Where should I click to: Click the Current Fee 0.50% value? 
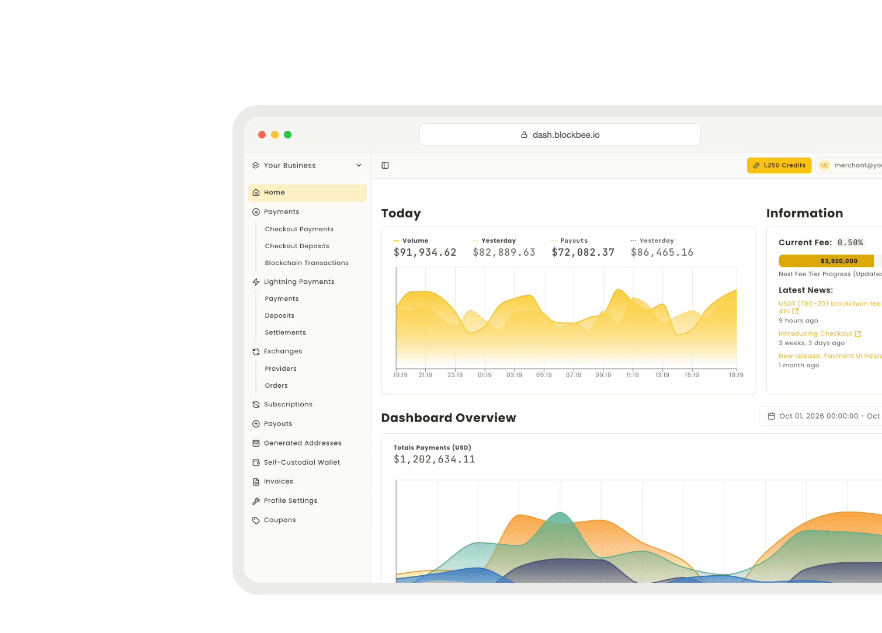tap(850, 243)
